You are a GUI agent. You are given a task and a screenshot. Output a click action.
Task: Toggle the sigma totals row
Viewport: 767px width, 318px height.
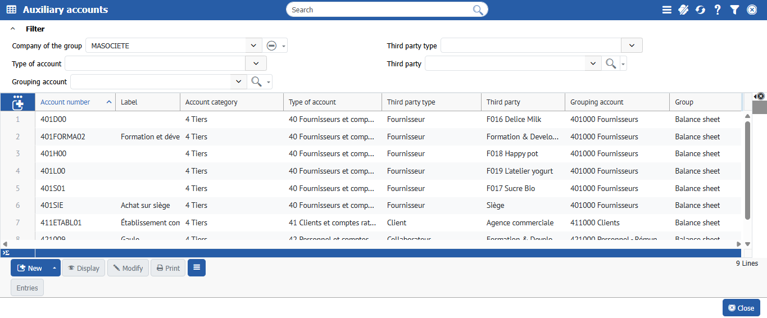tap(6, 253)
